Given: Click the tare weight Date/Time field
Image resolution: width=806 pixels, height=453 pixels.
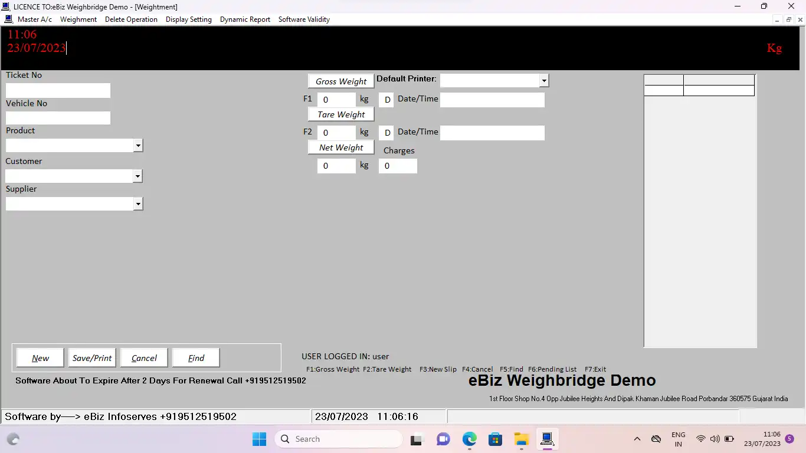Looking at the screenshot, I should 492,133.
